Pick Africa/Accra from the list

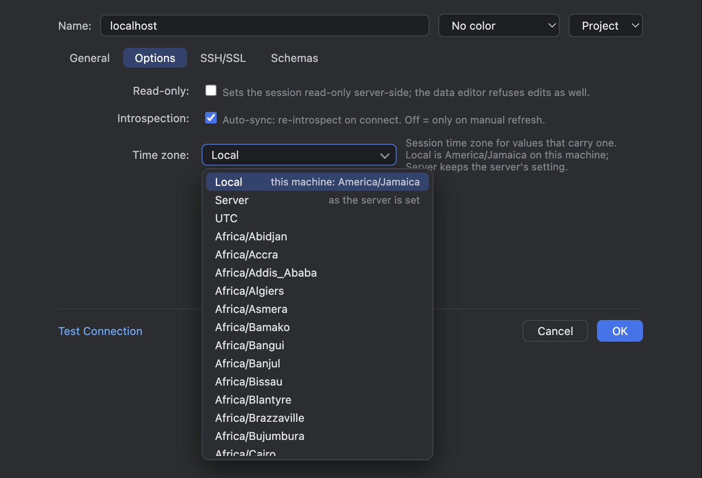click(317, 254)
